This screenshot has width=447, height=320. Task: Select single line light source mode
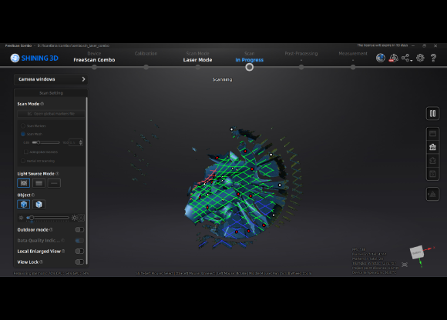[x=54, y=183]
